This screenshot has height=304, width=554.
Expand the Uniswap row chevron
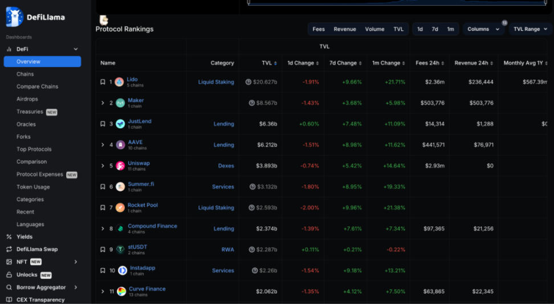click(x=103, y=166)
